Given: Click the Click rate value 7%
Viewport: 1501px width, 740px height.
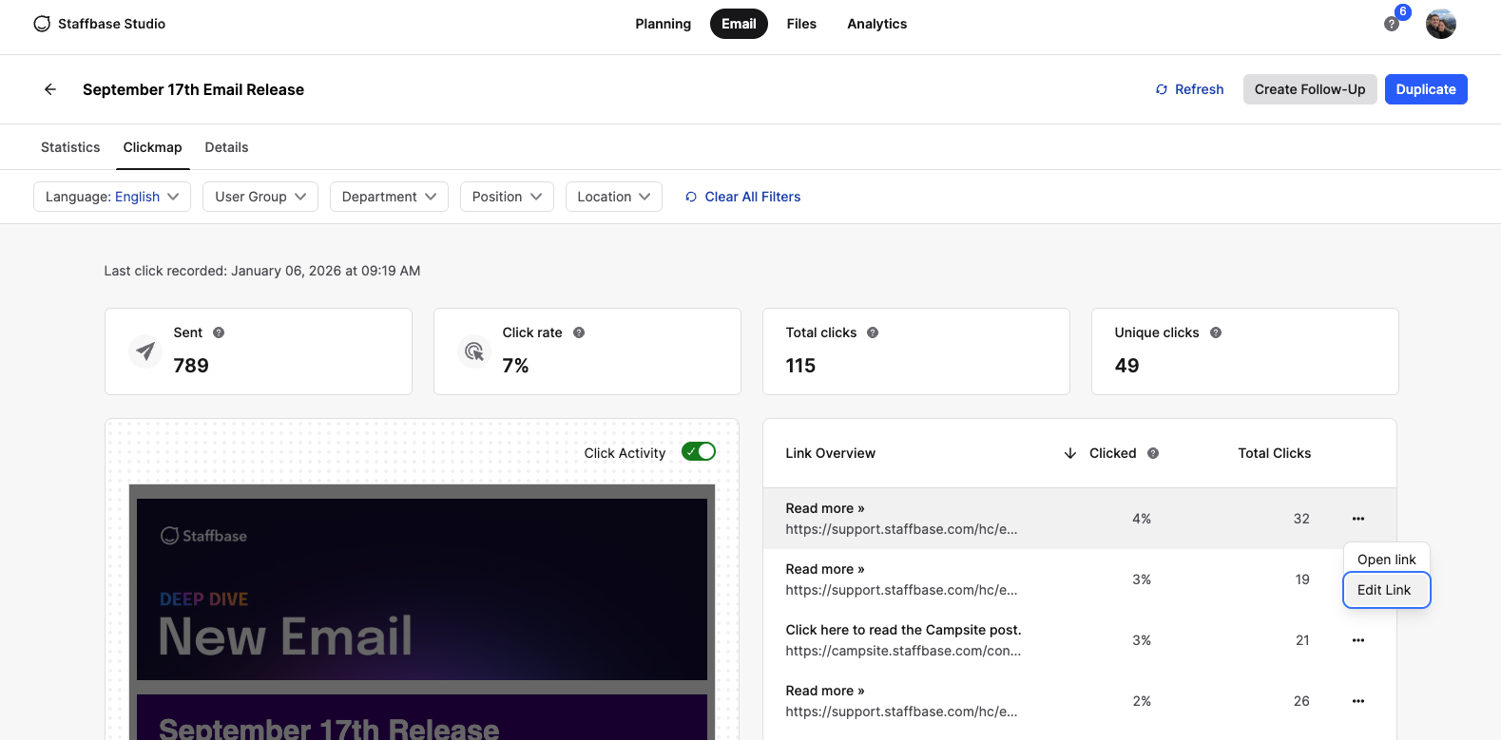Looking at the screenshot, I should point(515,366).
